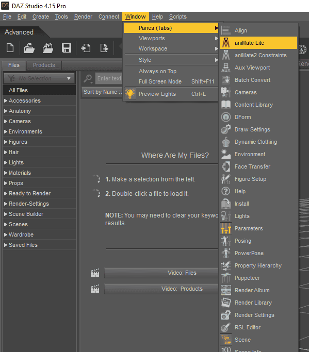Image resolution: width=309 pixels, height=352 pixels.
Task: Click the Install pane icon
Action: pyautogui.click(x=226, y=204)
